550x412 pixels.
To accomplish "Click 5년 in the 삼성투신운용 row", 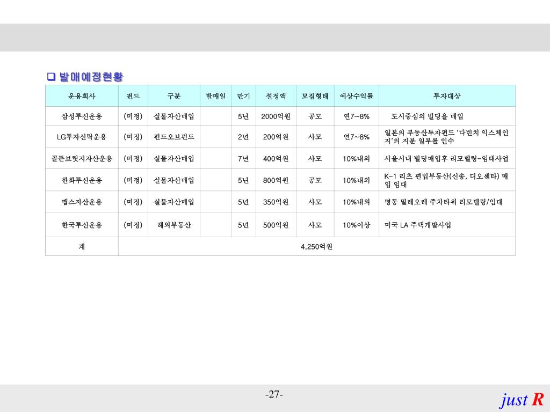I will [x=243, y=116].
